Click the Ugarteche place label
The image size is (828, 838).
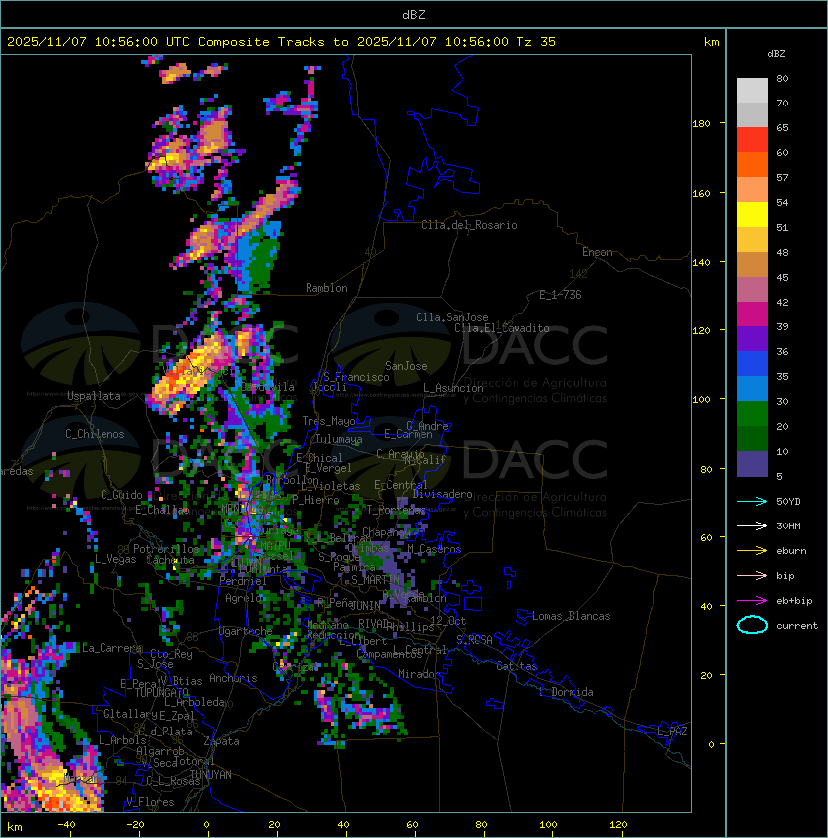245,632
